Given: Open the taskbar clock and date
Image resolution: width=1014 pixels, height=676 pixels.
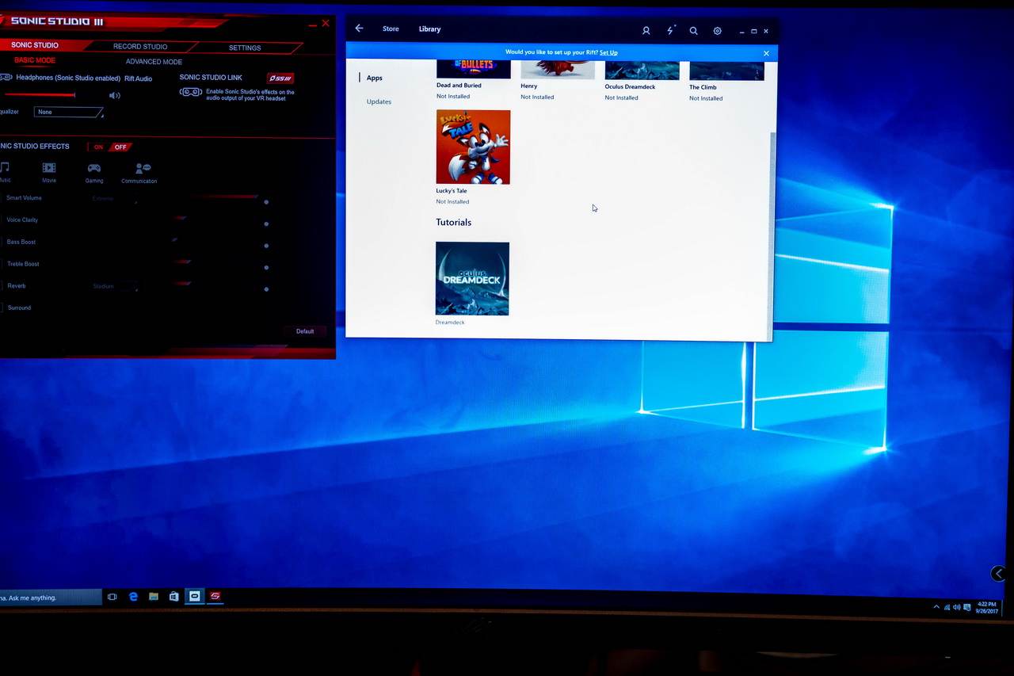Looking at the screenshot, I should click(x=986, y=608).
